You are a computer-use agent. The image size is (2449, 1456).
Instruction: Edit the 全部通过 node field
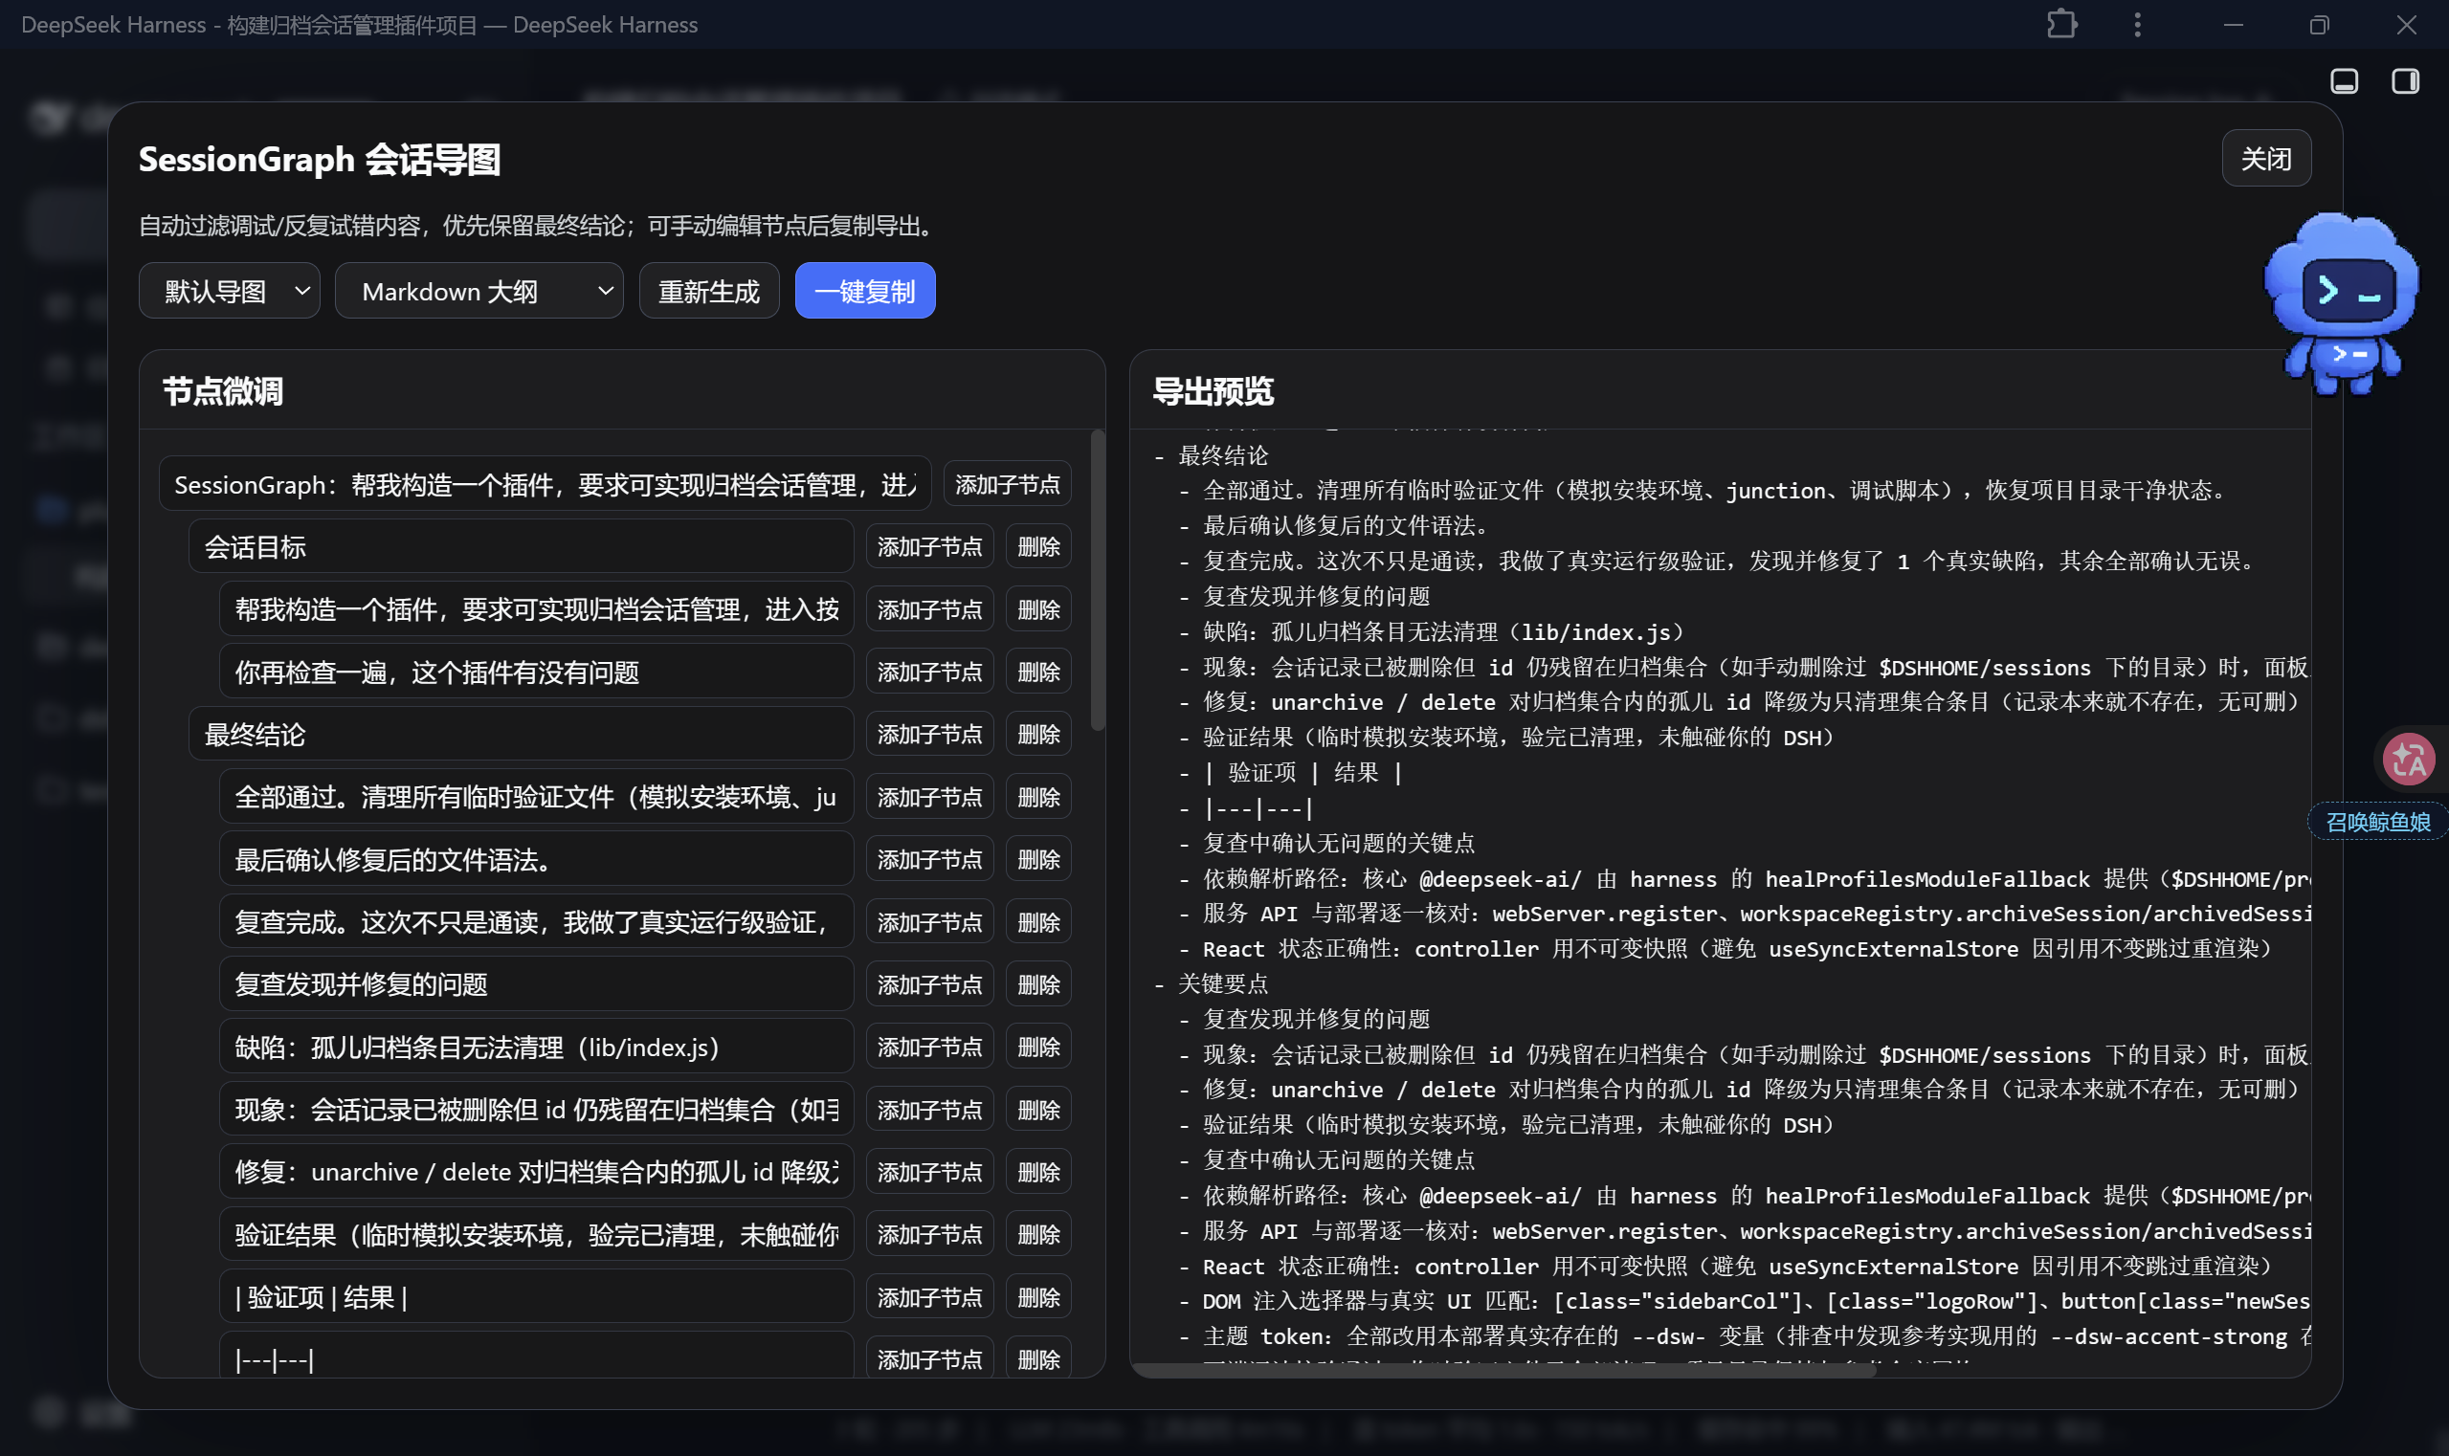(x=536, y=796)
